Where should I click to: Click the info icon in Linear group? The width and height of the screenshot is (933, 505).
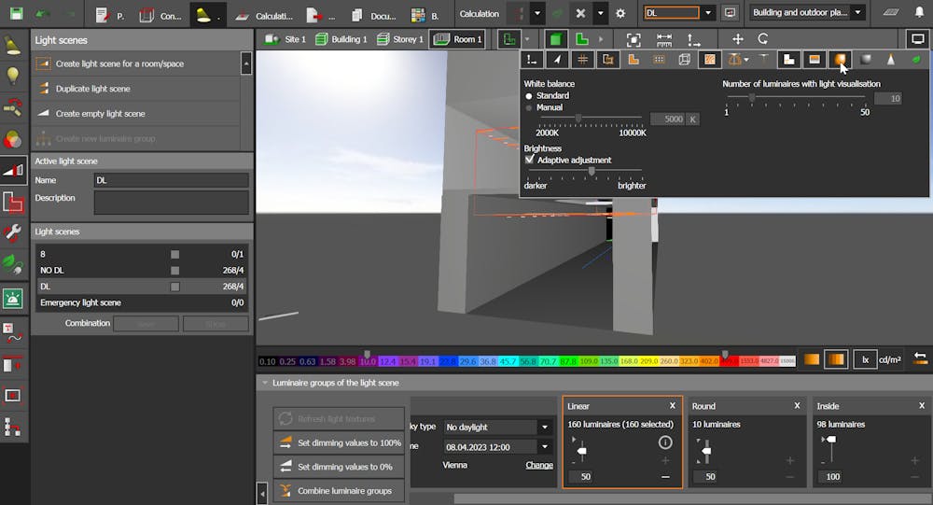(x=665, y=442)
